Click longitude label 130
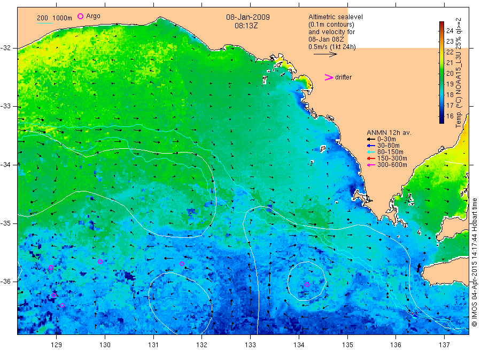This screenshot has height=352, width=481. point(105,345)
